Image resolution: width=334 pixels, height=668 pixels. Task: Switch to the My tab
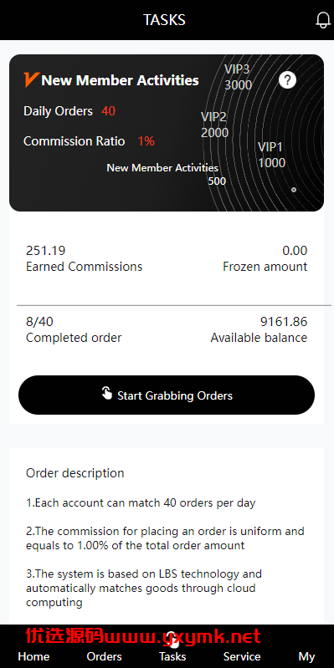pyautogui.click(x=306, y=656)
